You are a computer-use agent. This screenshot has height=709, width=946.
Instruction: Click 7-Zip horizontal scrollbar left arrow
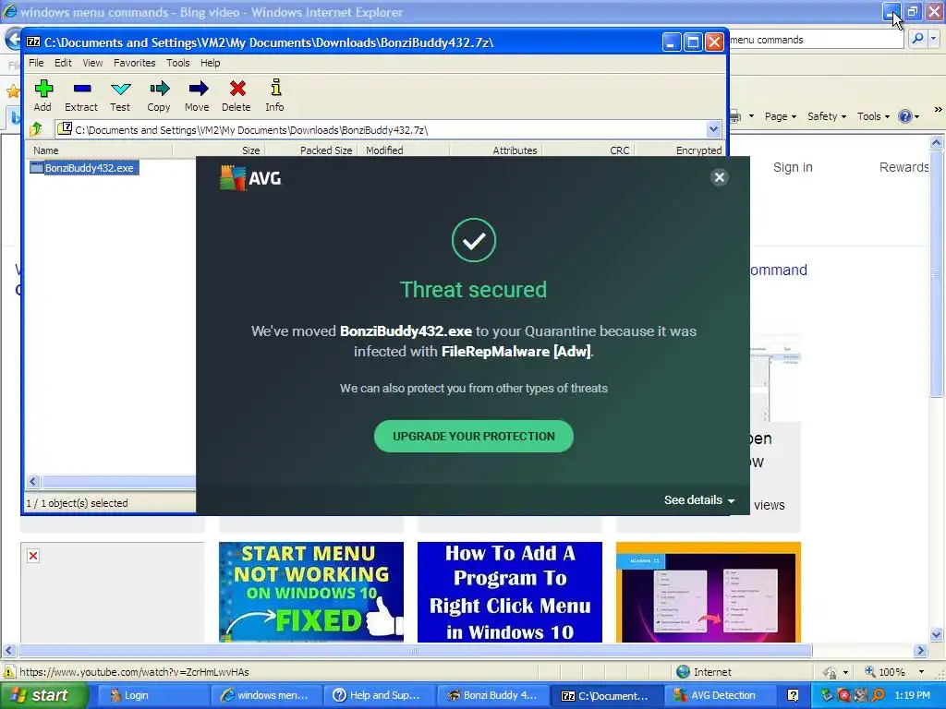click(33, 481)
